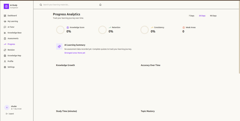Click the Track your learning journey subtitle
Screen dimensions: 240x121
[68, 18]
